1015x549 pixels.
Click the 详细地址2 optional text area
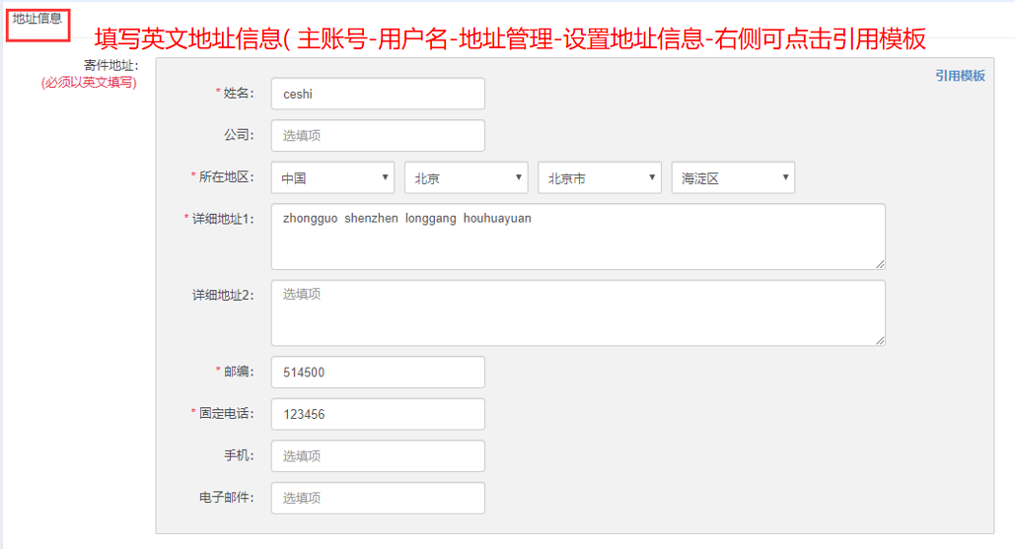pyautogui.click(x=578, y=313)
